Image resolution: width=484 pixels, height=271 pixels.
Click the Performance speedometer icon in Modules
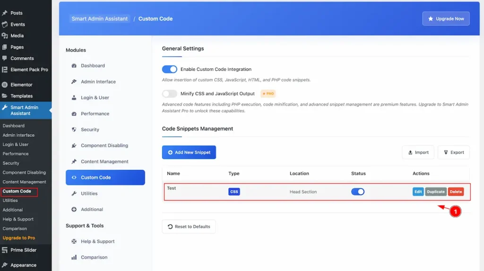tap(74, 114)
